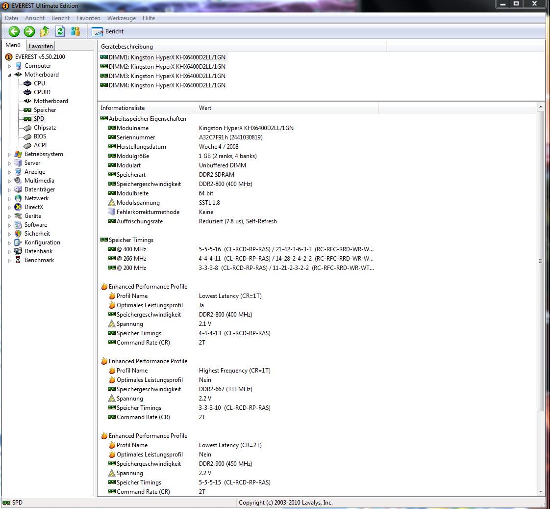The image size is (550, 509).
Task: Select the Motherboard child item icon
Action: [x=27, y=101]
